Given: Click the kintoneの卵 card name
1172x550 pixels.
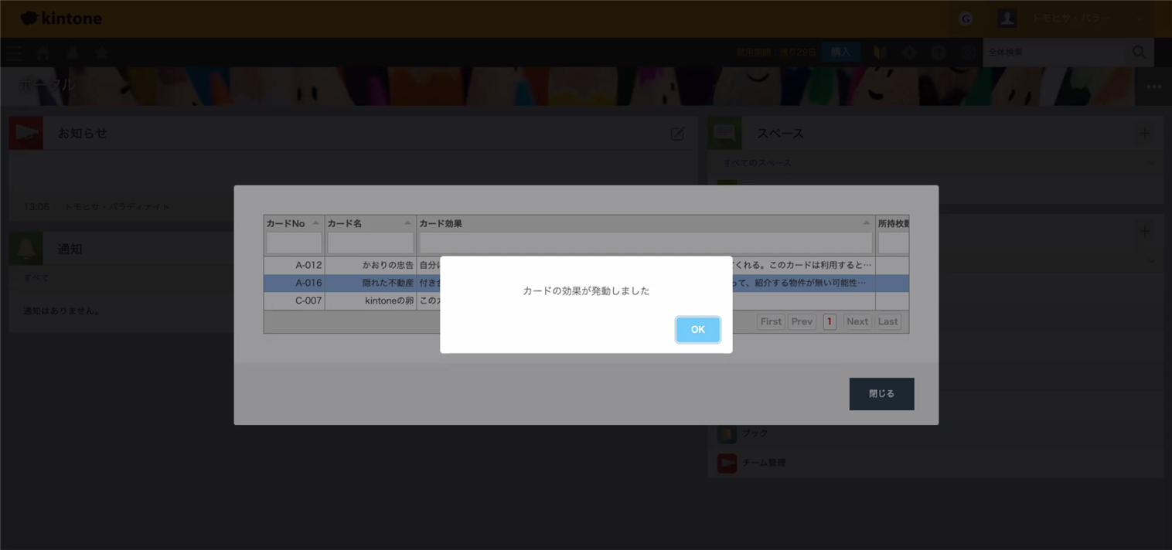Looking at the screenshot, I should tap(389, 300).
